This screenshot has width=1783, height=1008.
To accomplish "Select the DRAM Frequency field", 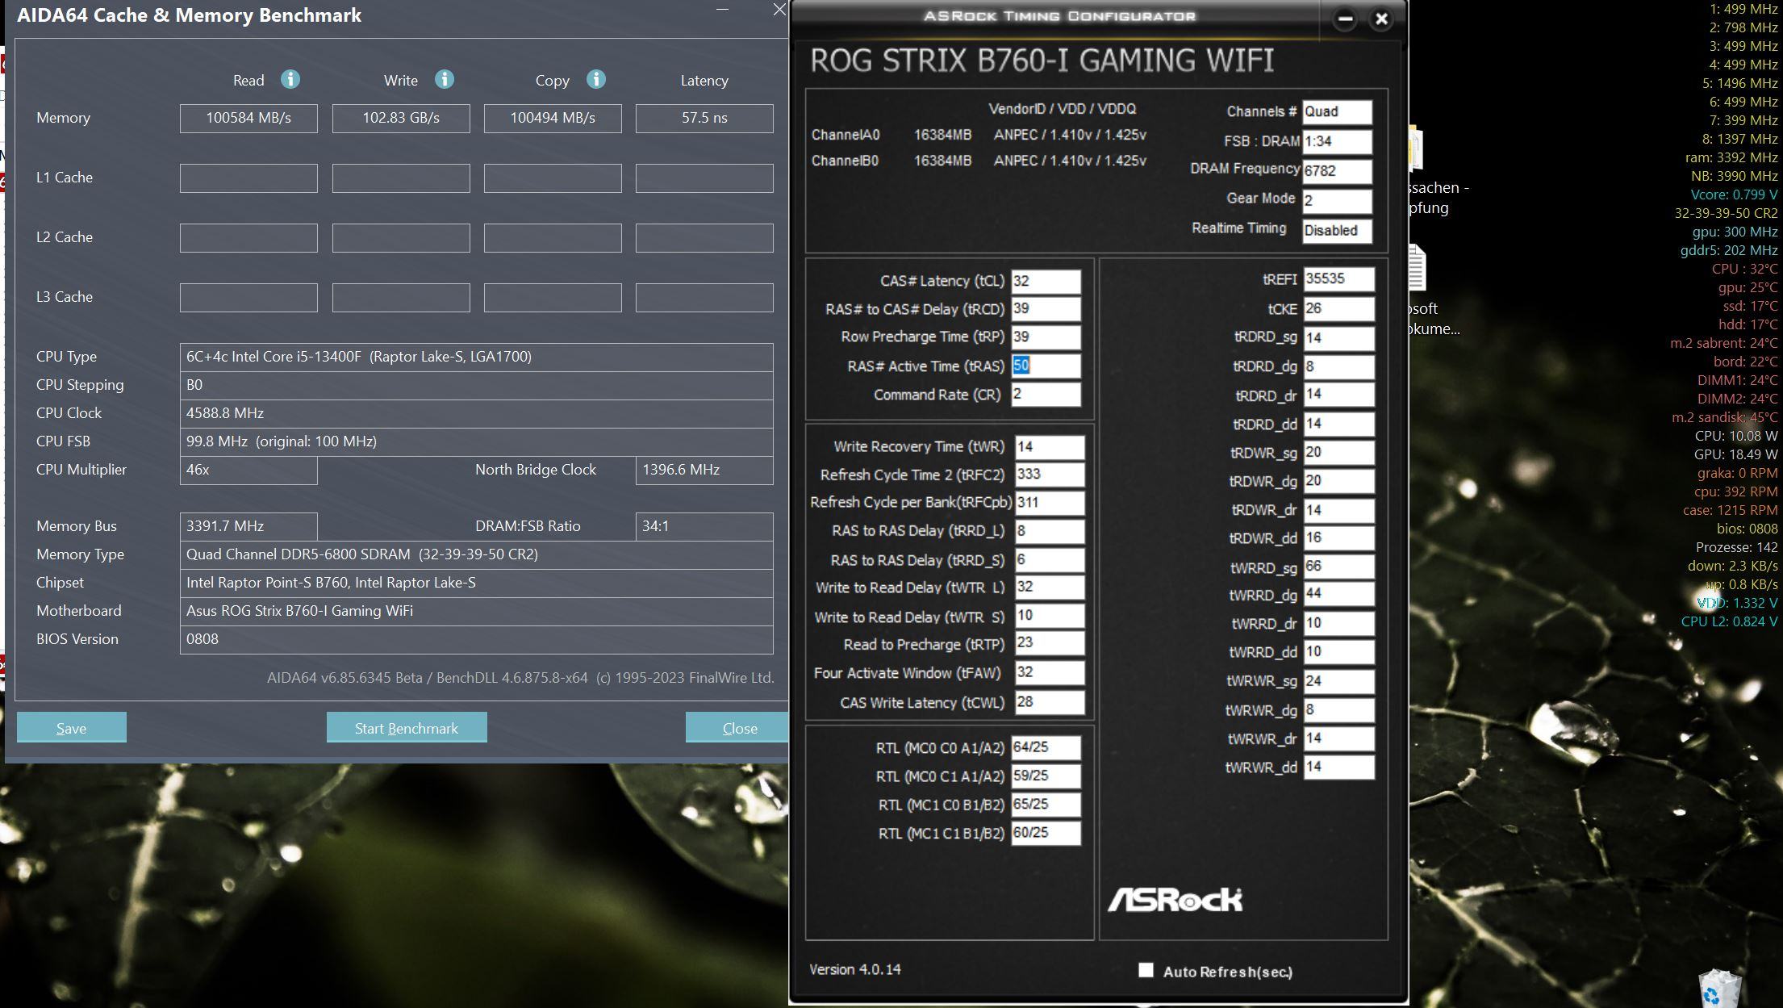I will click(1337, 171).
